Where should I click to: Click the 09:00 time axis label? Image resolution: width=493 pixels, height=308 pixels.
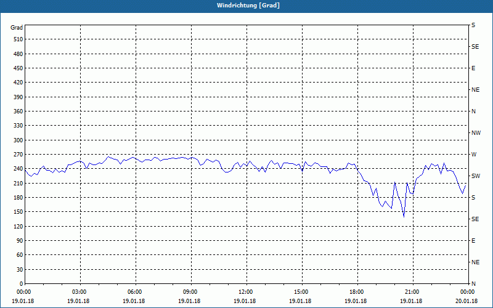click(191, 292)
